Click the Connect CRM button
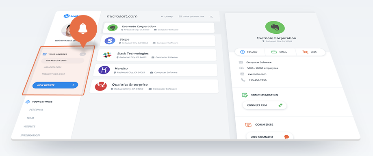The height and width of the screenshot is (156, 373). pos(265,105)
